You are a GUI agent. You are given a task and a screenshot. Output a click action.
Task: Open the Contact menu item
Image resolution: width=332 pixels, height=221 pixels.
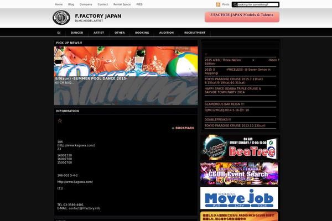(103, 4)
